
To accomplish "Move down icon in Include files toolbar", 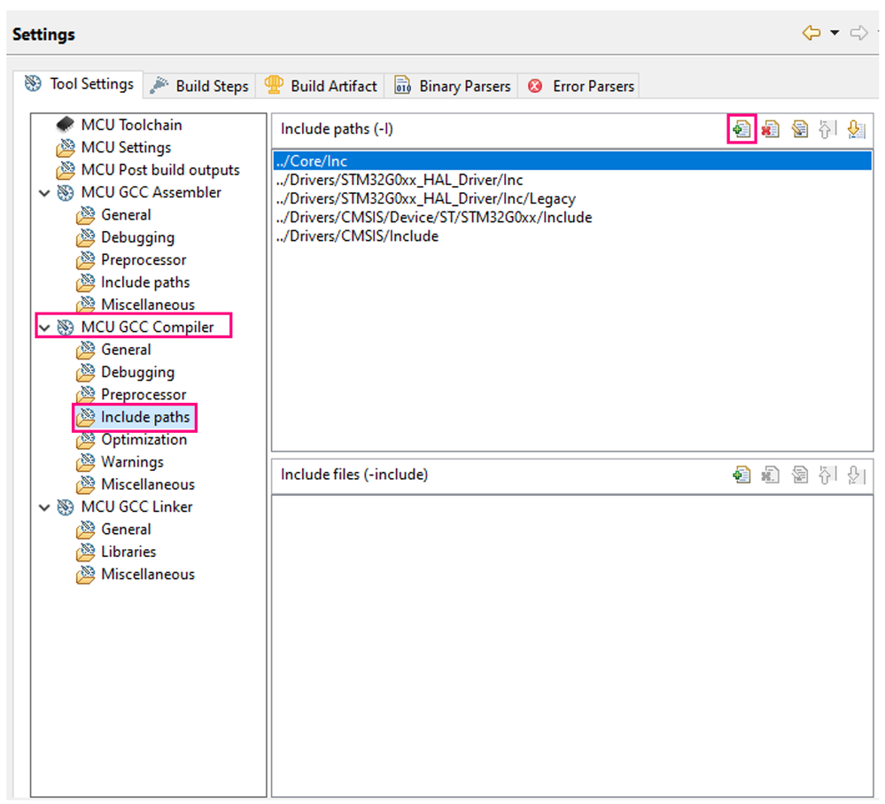I will [x=857, y=475].
